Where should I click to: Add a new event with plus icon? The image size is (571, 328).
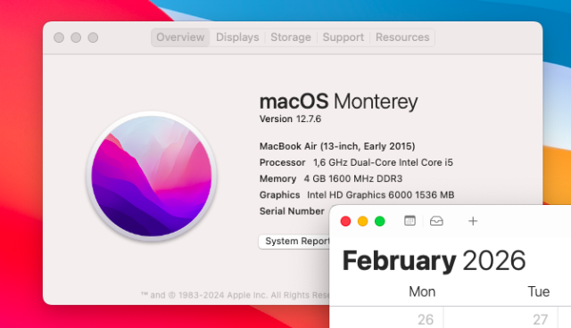473,221
